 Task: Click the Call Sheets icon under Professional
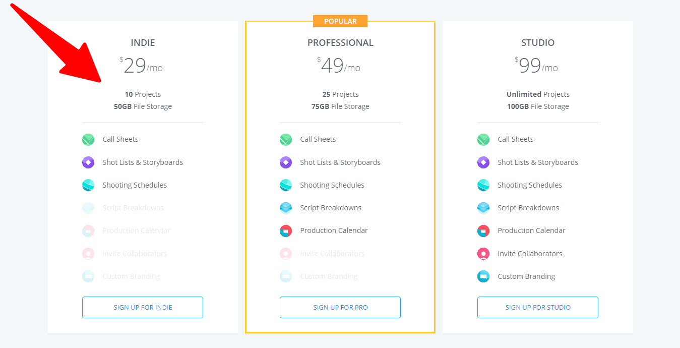pyautogui.click(x=286, y=139)
